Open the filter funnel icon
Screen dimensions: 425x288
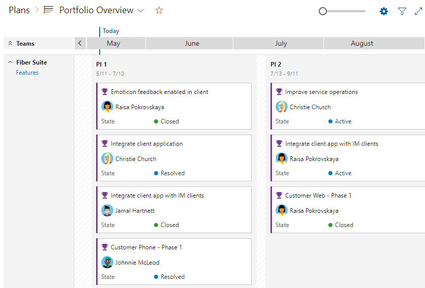tap(402, 11)
